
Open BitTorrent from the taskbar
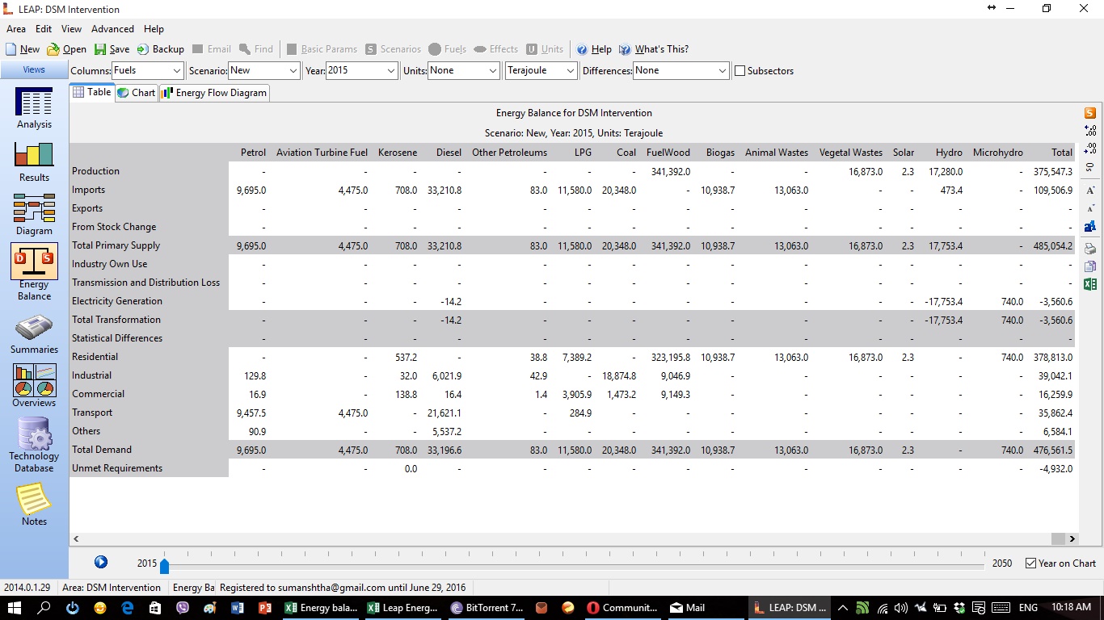pyautogui.click(x=487, y=608)
